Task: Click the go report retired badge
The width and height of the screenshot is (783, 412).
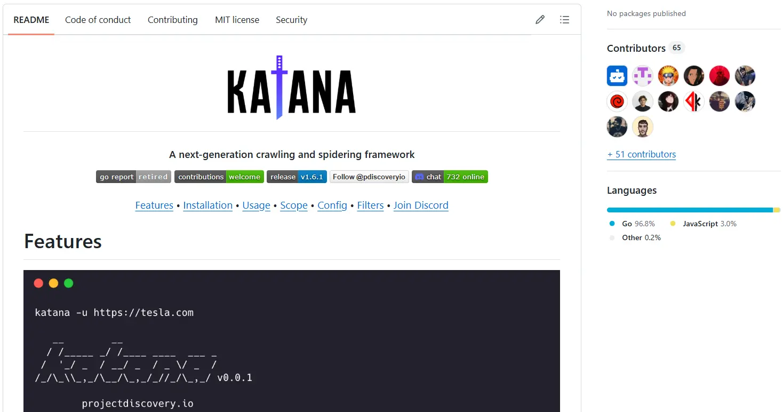Action: click(x=133, y=177)
